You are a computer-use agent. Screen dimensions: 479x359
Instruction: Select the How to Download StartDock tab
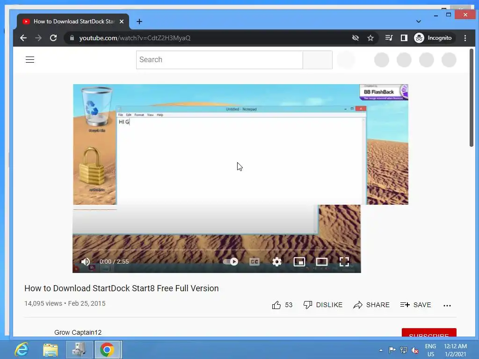[x=73, y=22]
